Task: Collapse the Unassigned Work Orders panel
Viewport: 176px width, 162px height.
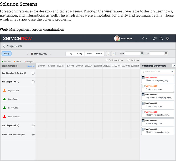Action: point(174,65)
